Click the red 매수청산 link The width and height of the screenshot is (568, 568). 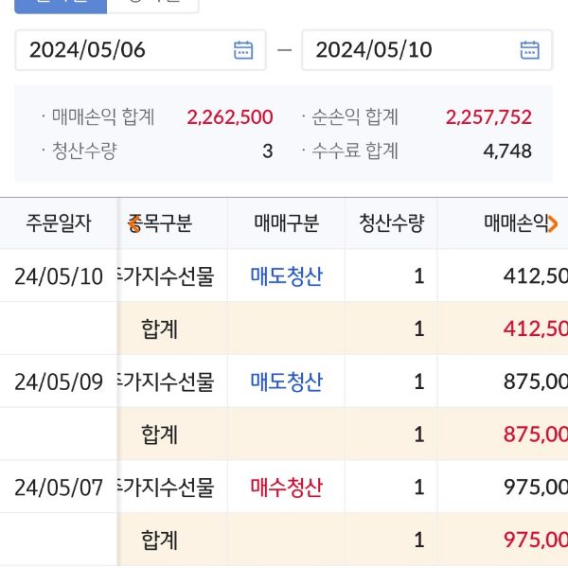click(286, 488)
